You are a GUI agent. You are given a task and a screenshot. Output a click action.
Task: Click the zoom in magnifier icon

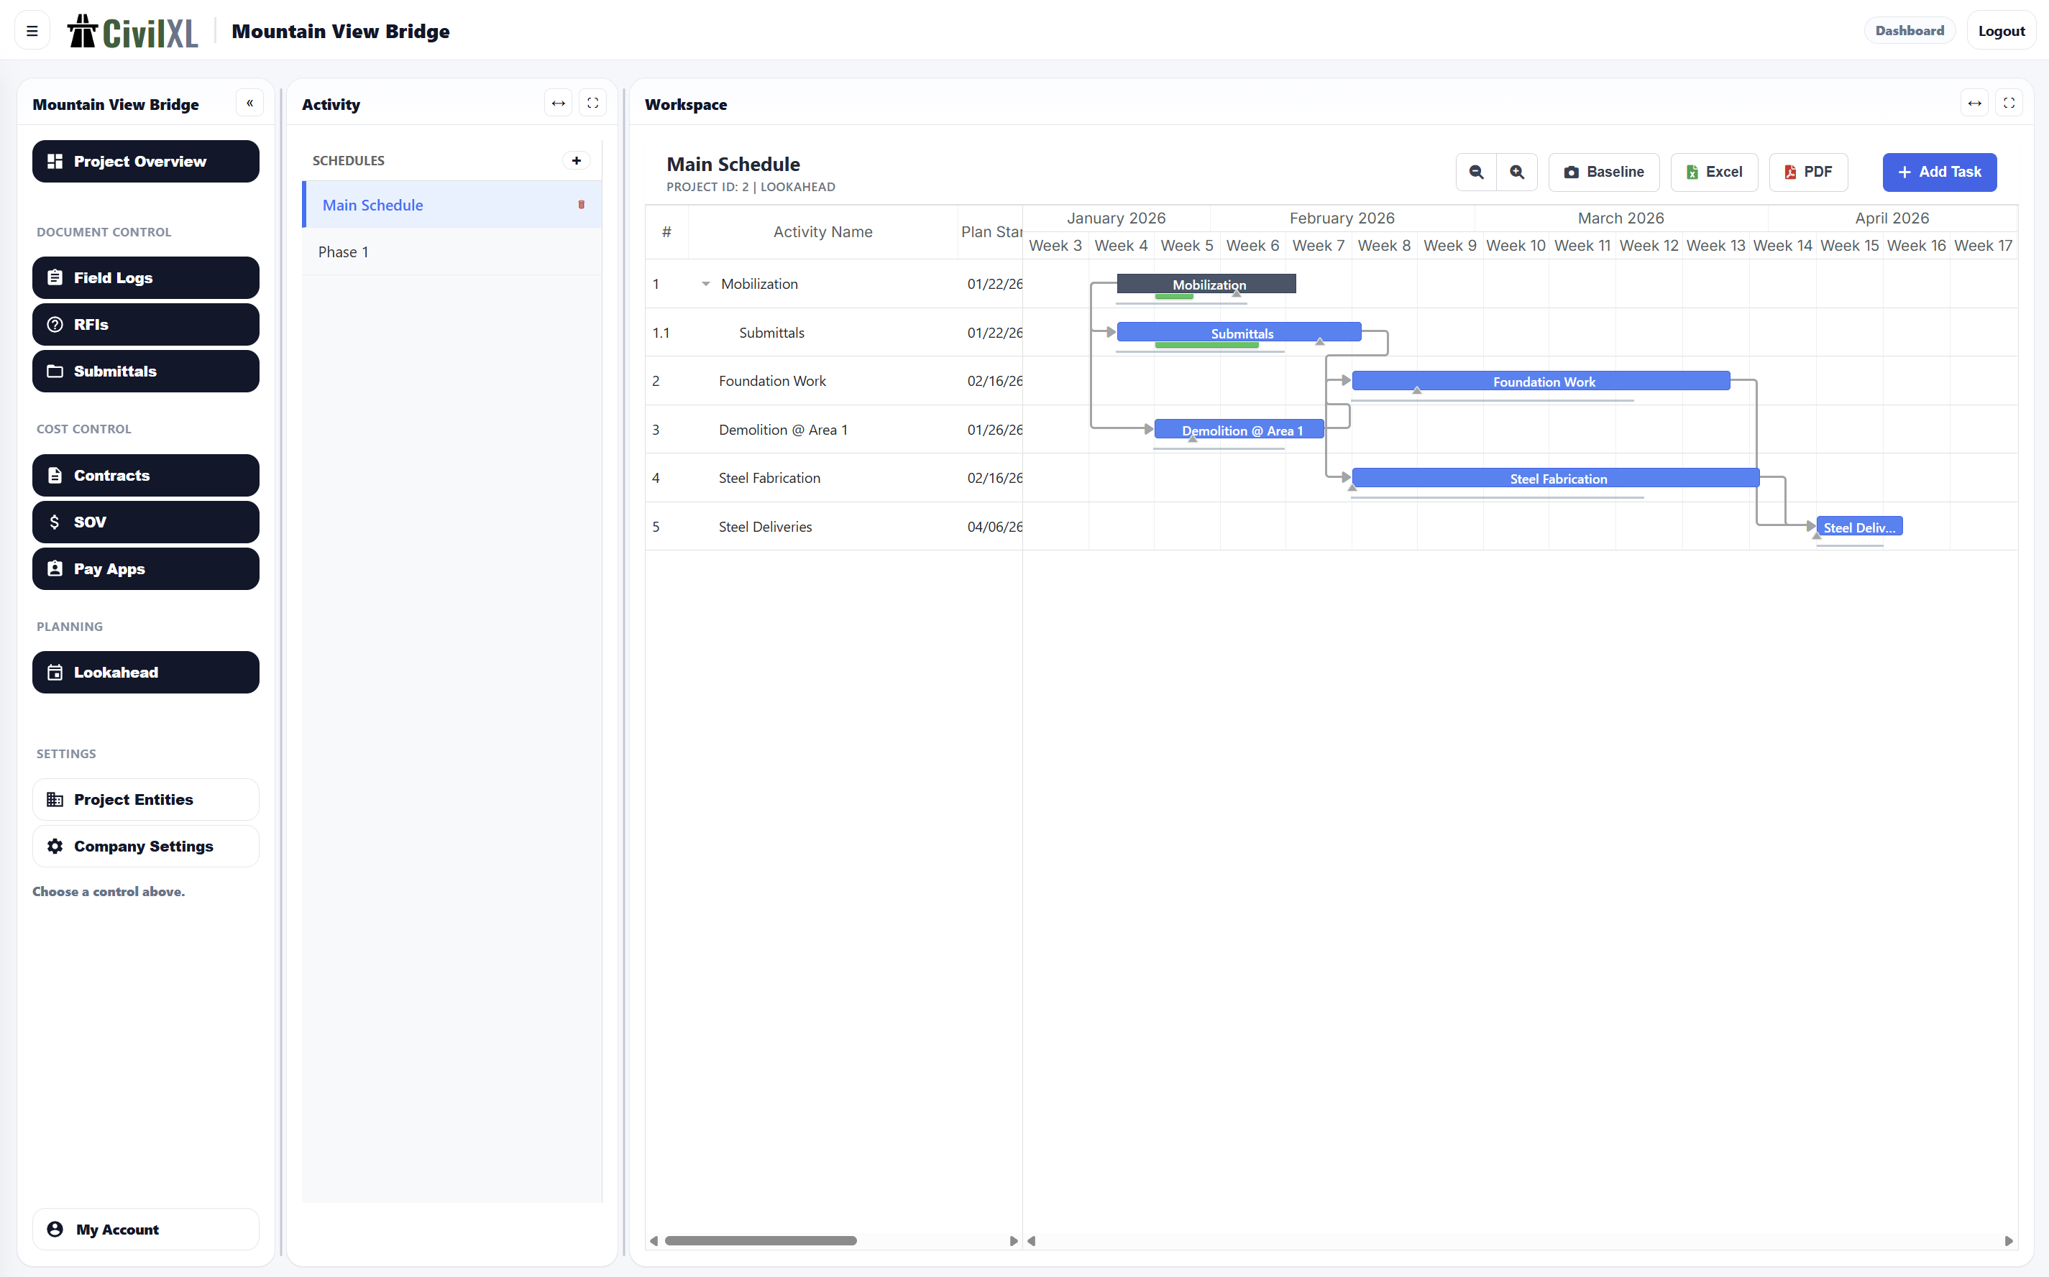point(1517,172)
